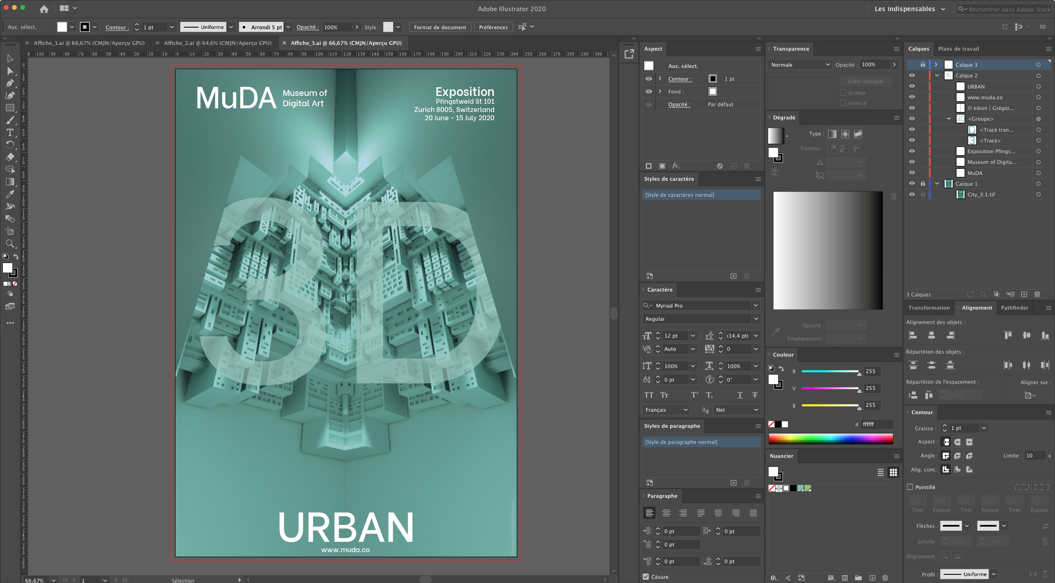Switch to Affiche_1.ai document tab
The height and width of the screenshot is (583, 1055).
tap(89, 43)
